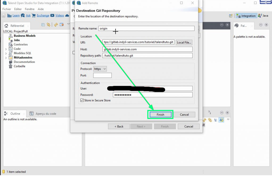Image resolution: width=272 pixels, height=176 pixels.
Task: Expand the Métadonnées tree node
Action: 6,58
